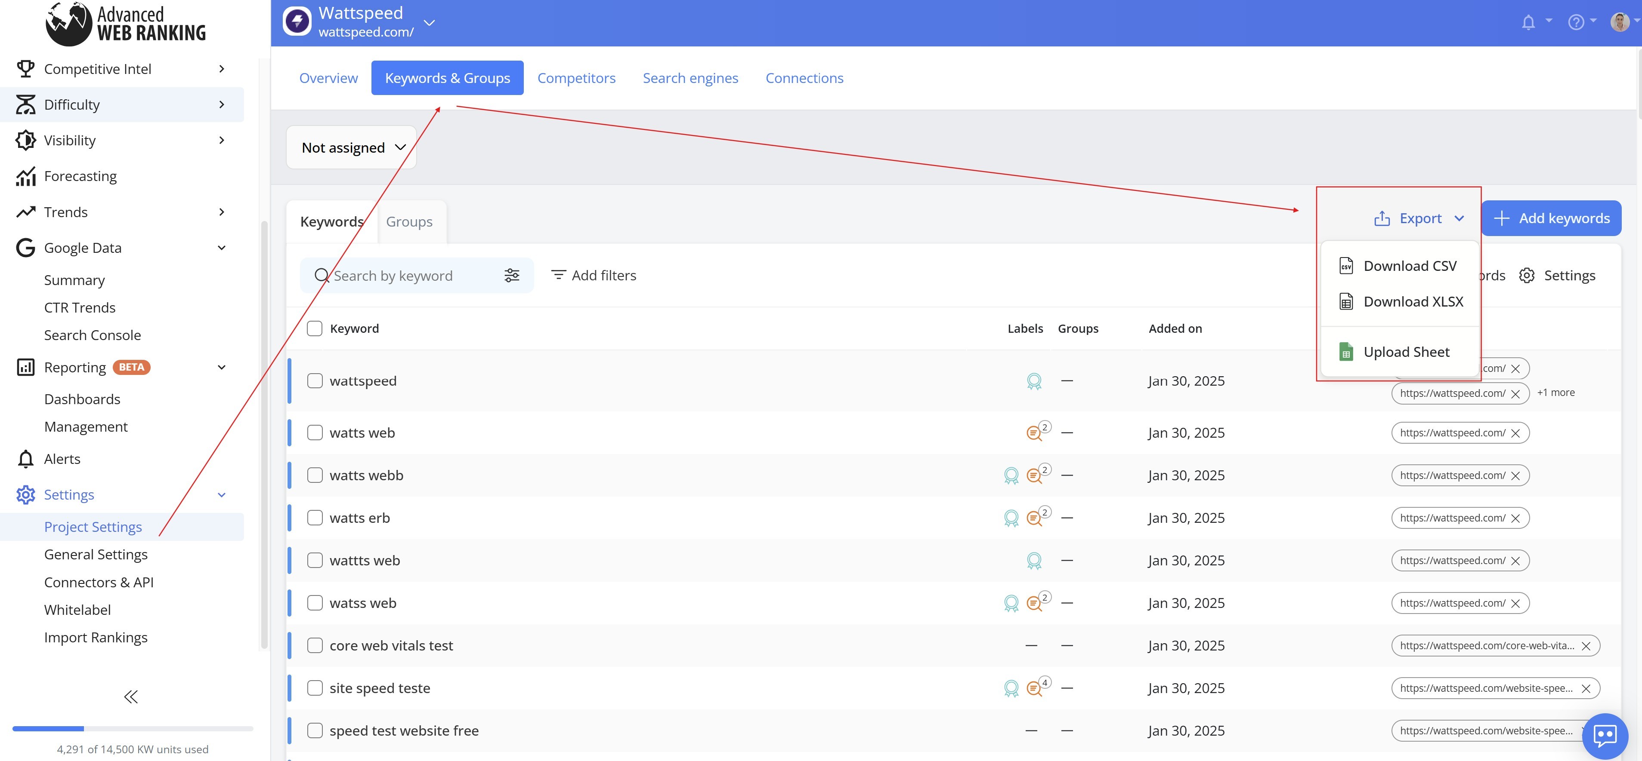Check the watts web keyword checkbox
Viewport: 1642px width, 761px height.
point(315,433)
